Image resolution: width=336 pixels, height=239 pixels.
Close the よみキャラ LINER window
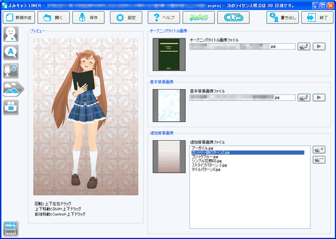coord(331,5)
